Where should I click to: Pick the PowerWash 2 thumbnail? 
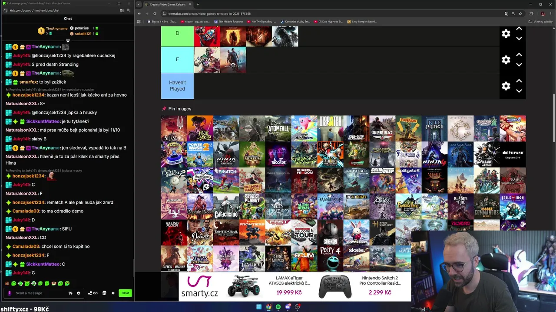[x=200, y=154]
